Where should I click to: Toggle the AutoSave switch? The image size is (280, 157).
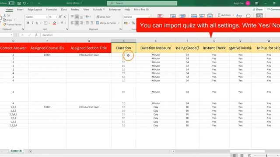pos(11,3)
